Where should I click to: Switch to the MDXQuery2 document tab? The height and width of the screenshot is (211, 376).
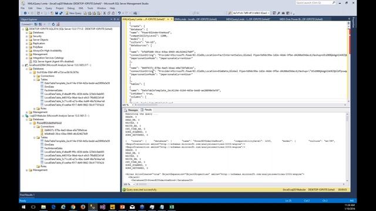pyautogui.click(x=248, y=19)
